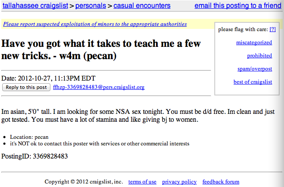284x187 pixels.
Task: Visit the feedback forum link
Action: tap(221, 182)
